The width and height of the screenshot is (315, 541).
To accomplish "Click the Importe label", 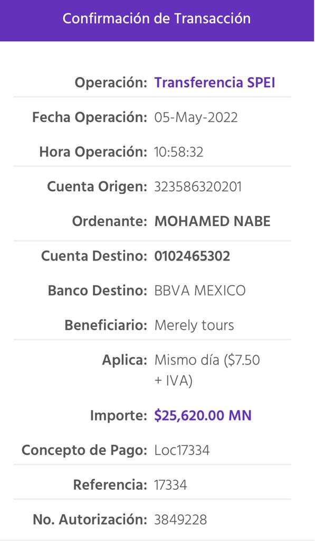I will pos(119,416).
